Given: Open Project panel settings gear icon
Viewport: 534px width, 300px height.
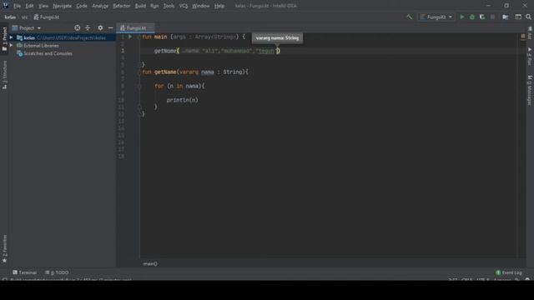Looking at the screenshot, I should (x=100, y=27).
